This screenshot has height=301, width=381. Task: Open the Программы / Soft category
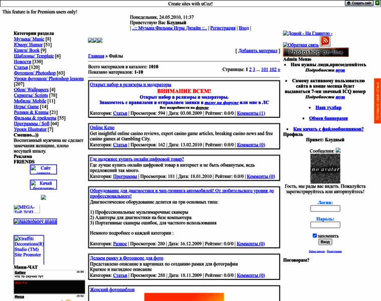coord(32,123)
